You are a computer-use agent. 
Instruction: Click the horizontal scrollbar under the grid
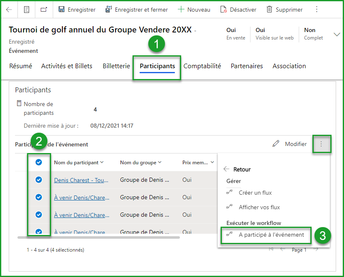99,237
